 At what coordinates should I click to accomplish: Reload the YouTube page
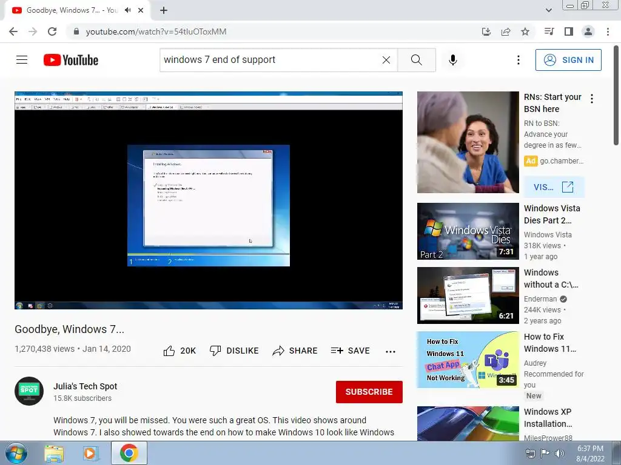[x=52, y=31]
